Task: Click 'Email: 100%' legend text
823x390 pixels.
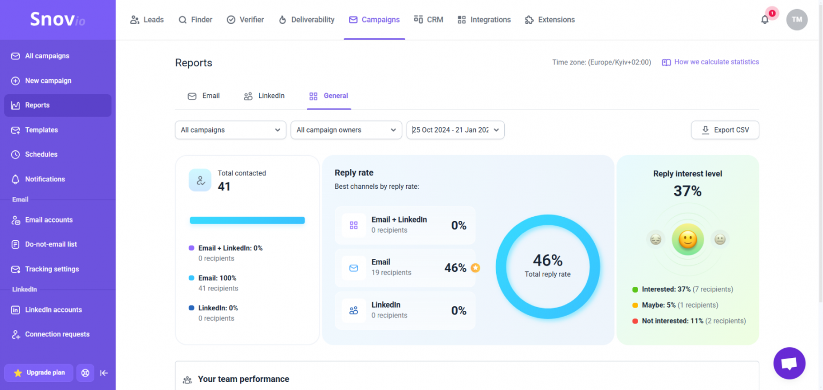Action: [218, 278]
